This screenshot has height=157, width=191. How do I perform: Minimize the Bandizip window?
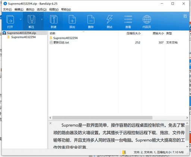(162, 4)
